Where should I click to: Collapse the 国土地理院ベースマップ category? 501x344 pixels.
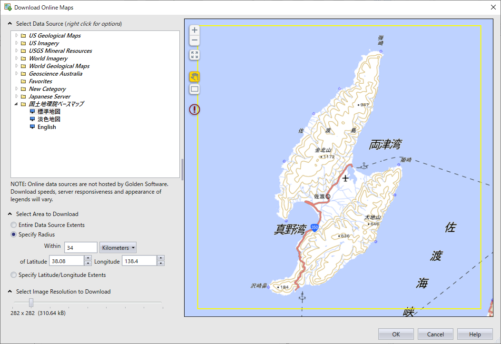(16, 104)
